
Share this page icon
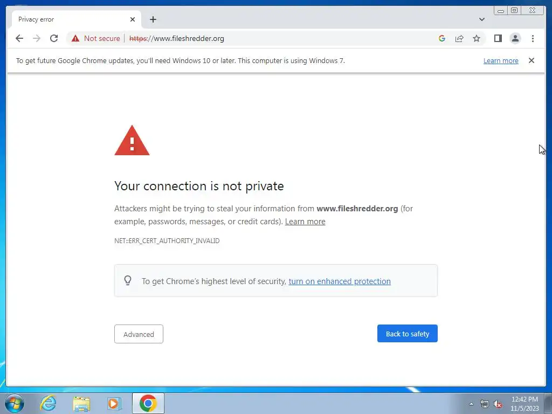(x=459, y=38)
